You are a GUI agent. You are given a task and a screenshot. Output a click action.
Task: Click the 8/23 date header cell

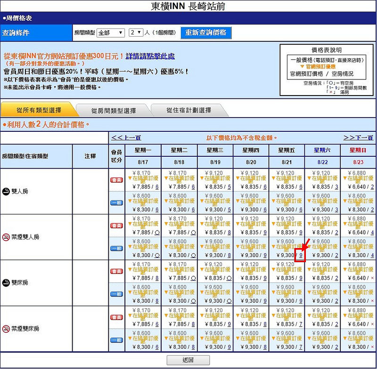[x=358, y=162]
